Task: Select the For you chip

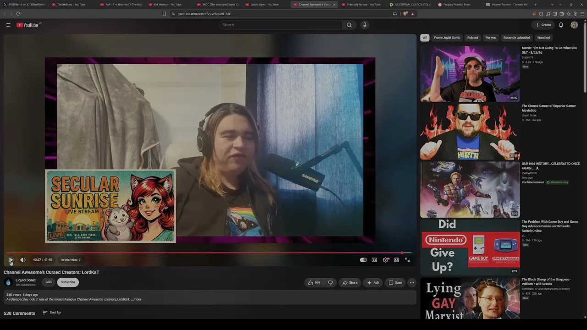Action: [x=491, y=38]
